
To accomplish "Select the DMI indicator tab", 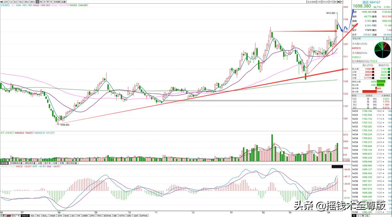I will tap(60, 215).
